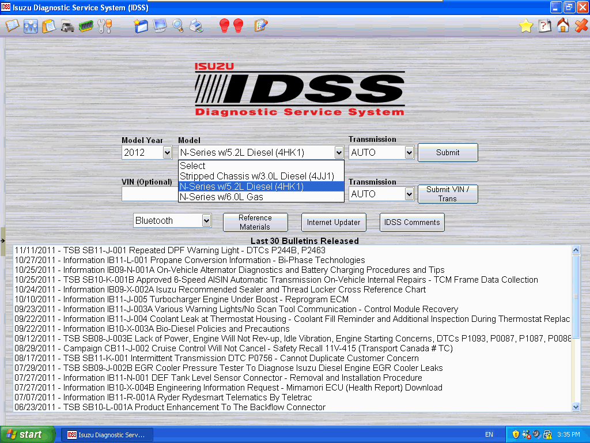Click the bulletins list scroll up arrow

point(576,250)
